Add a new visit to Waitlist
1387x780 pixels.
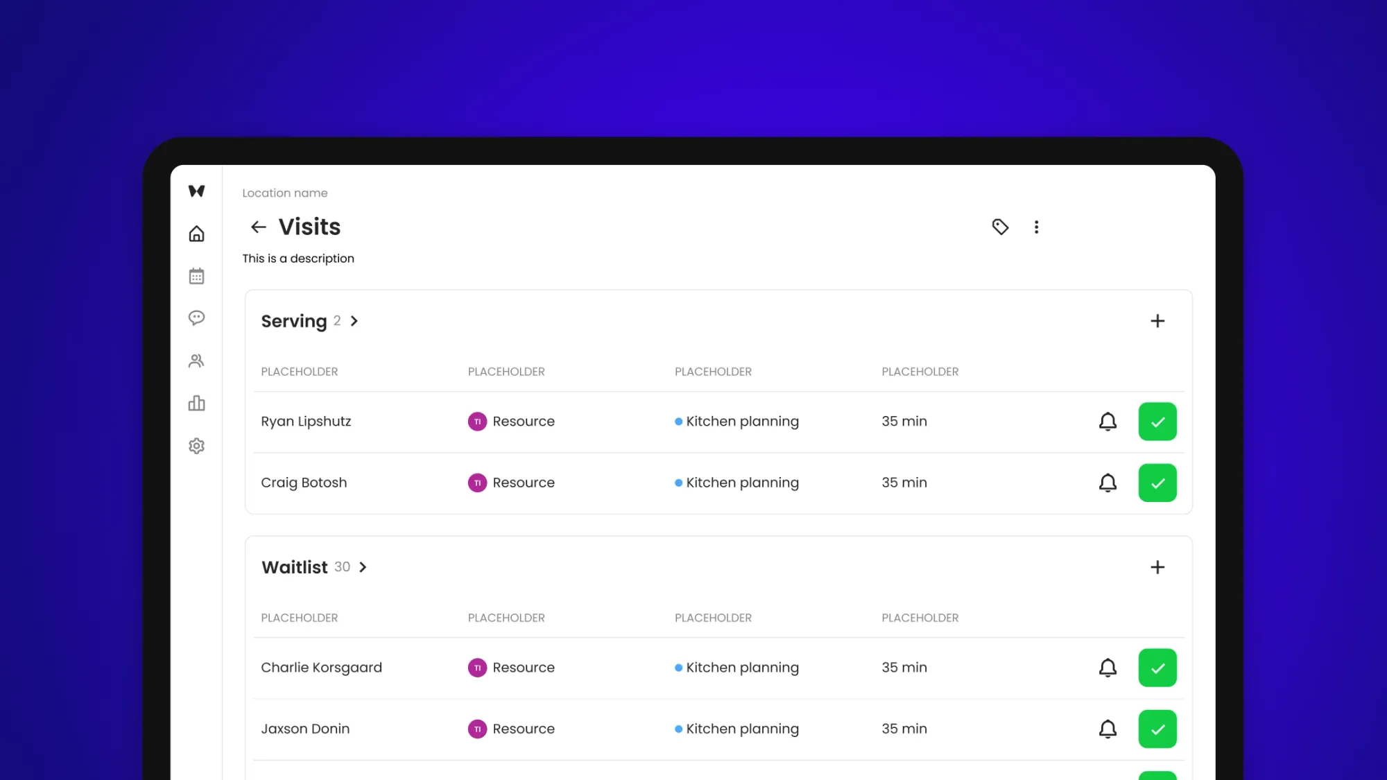(x=1157, y=567)
